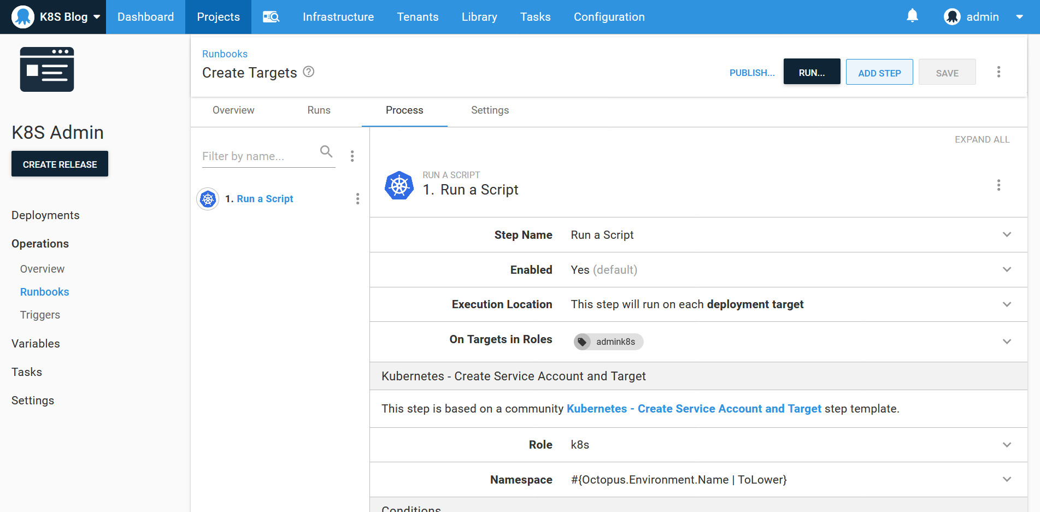Screen dimensions: 1040x512
Task: Open the step detail overflow menu
Action: 998,185
